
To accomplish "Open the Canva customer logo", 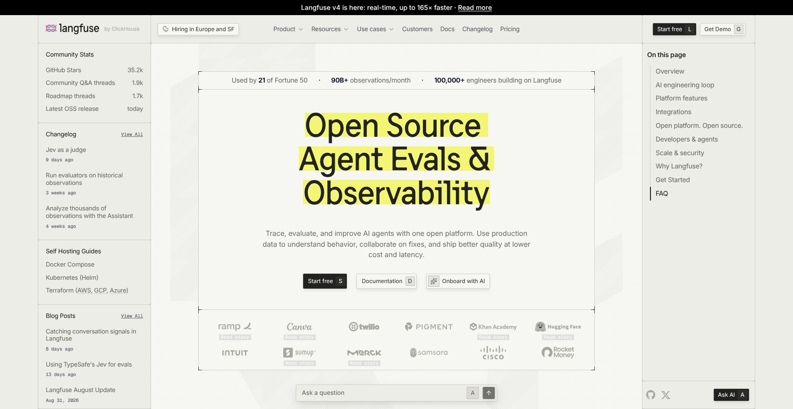I will [299, 326].
